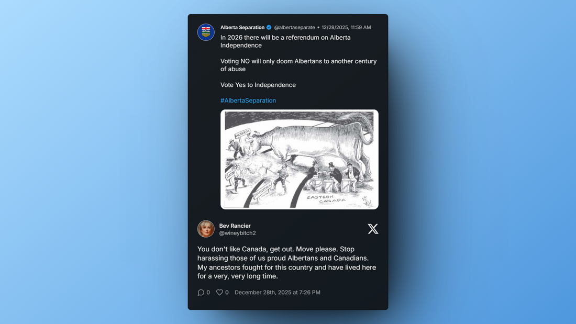Open the bull cartoon image

300,160
